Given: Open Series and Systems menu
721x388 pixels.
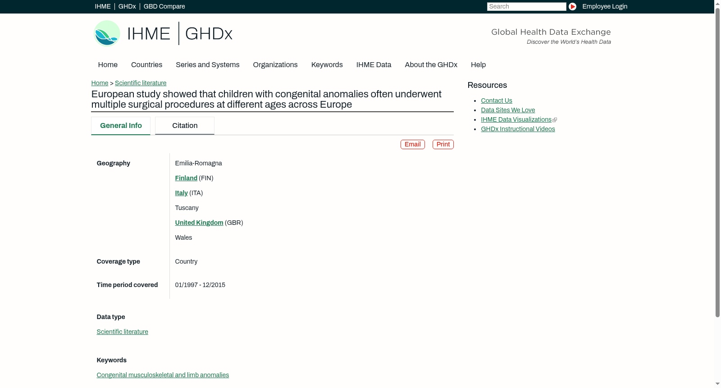Looking at the screenshot, I should (207, 65).
